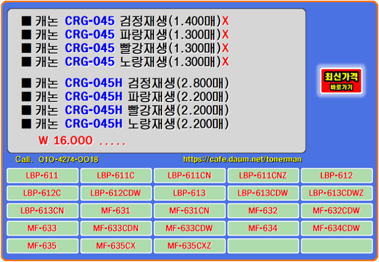Select the LBP-613CN model button
The image size is (379, 262).
(x=42, y=211)
